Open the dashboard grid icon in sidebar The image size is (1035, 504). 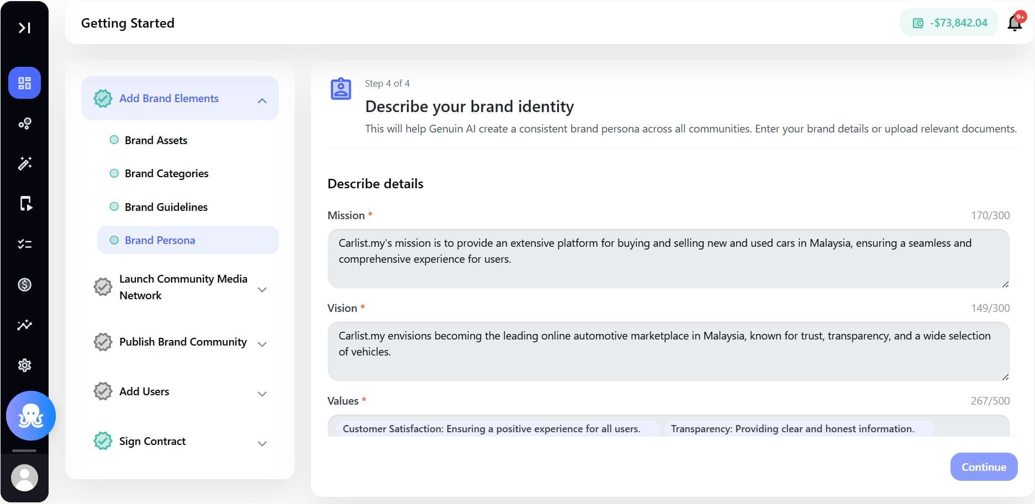pos(24,83)
